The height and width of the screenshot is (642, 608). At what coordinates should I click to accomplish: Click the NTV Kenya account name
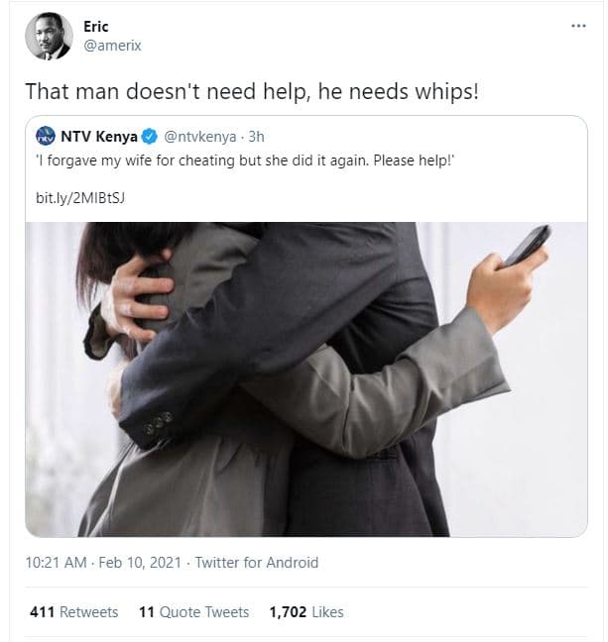99,137
